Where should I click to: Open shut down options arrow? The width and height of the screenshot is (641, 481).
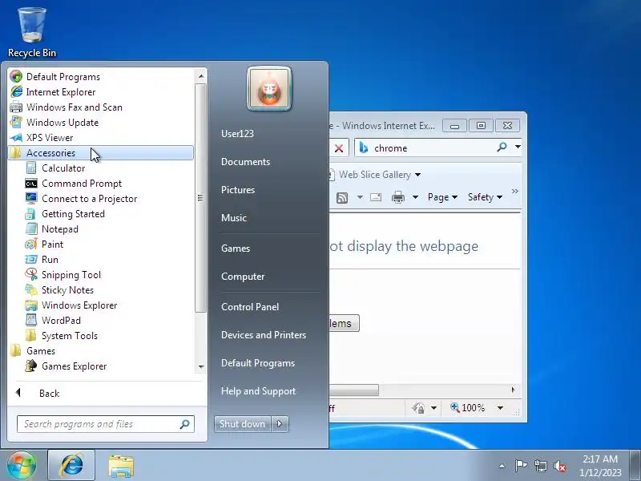click(x=280, y=424)
